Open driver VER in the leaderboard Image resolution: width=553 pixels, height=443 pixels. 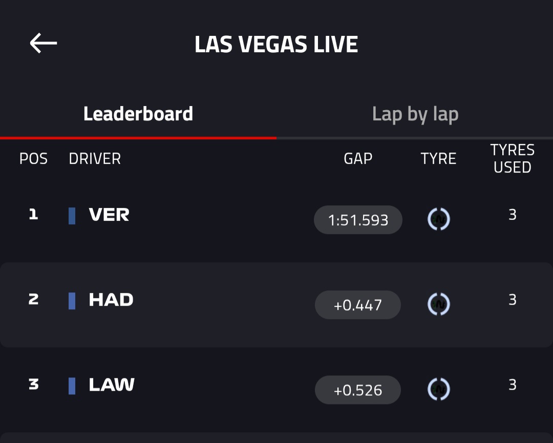click(x=109, y=215)
